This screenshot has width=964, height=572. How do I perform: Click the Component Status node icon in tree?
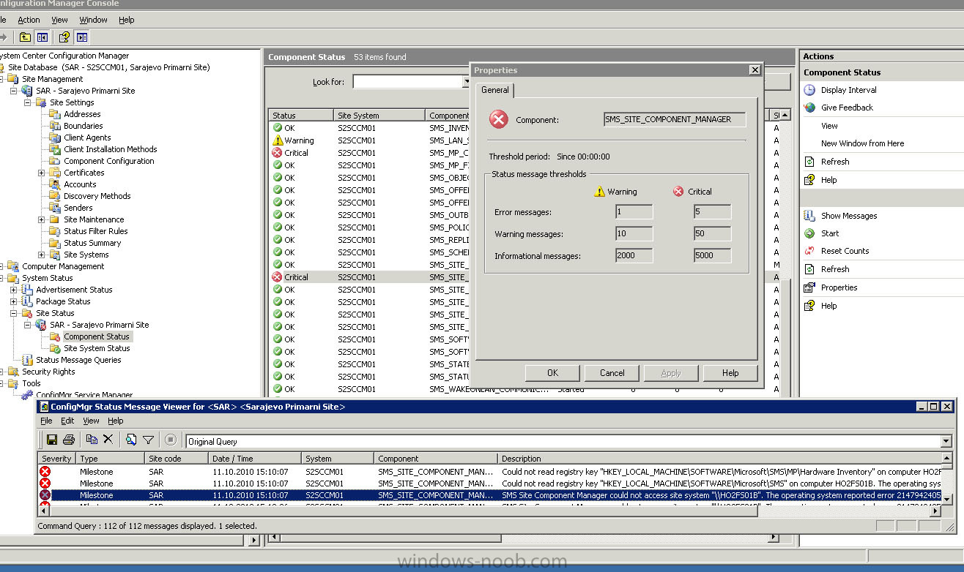pos(55,336)
